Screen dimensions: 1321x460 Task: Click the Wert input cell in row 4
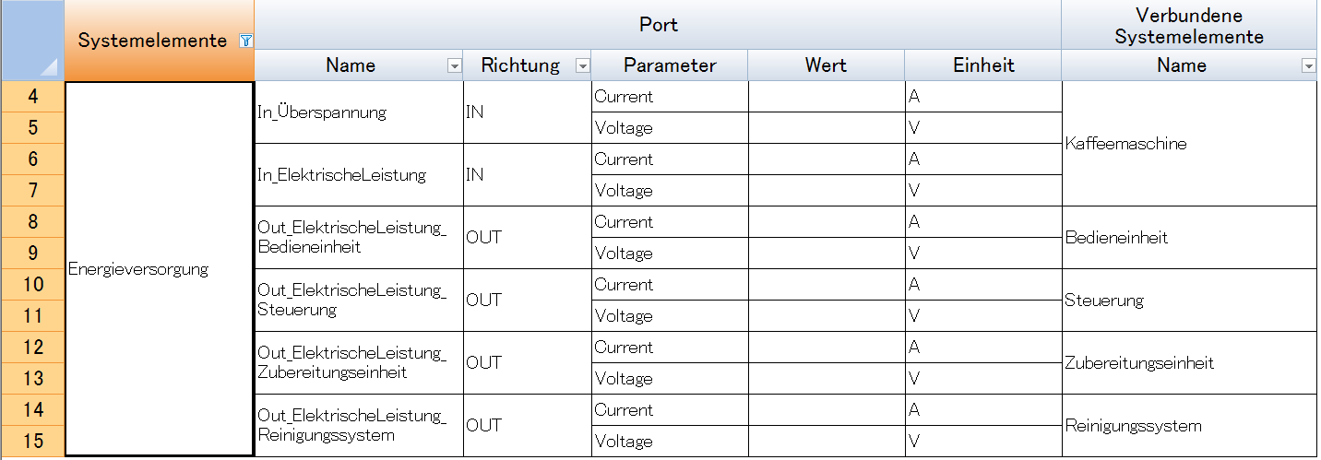826,97
